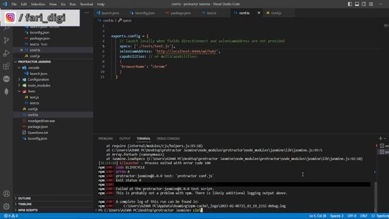Expand the Timeline section

[x=53, y=204]
